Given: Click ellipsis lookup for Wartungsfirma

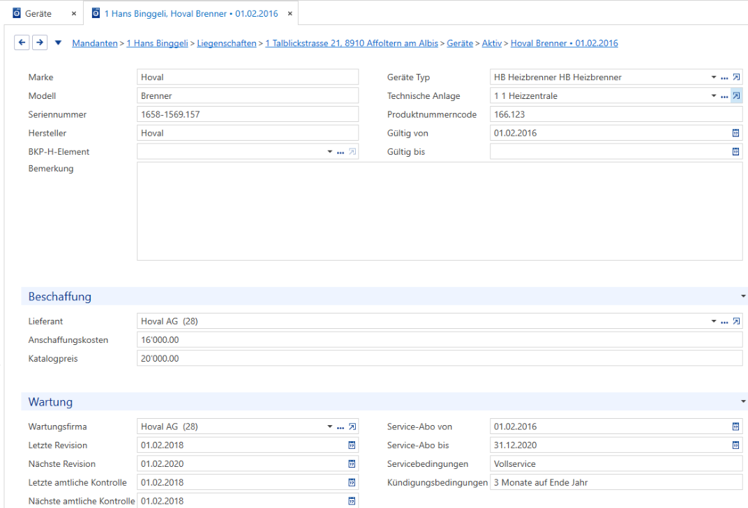Looking at the screenshot, I should 340,427.
